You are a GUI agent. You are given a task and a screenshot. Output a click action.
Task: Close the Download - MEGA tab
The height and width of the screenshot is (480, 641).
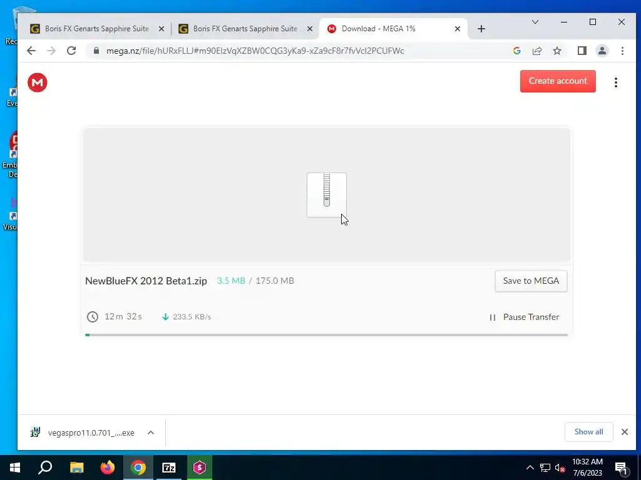click(458, 29)
